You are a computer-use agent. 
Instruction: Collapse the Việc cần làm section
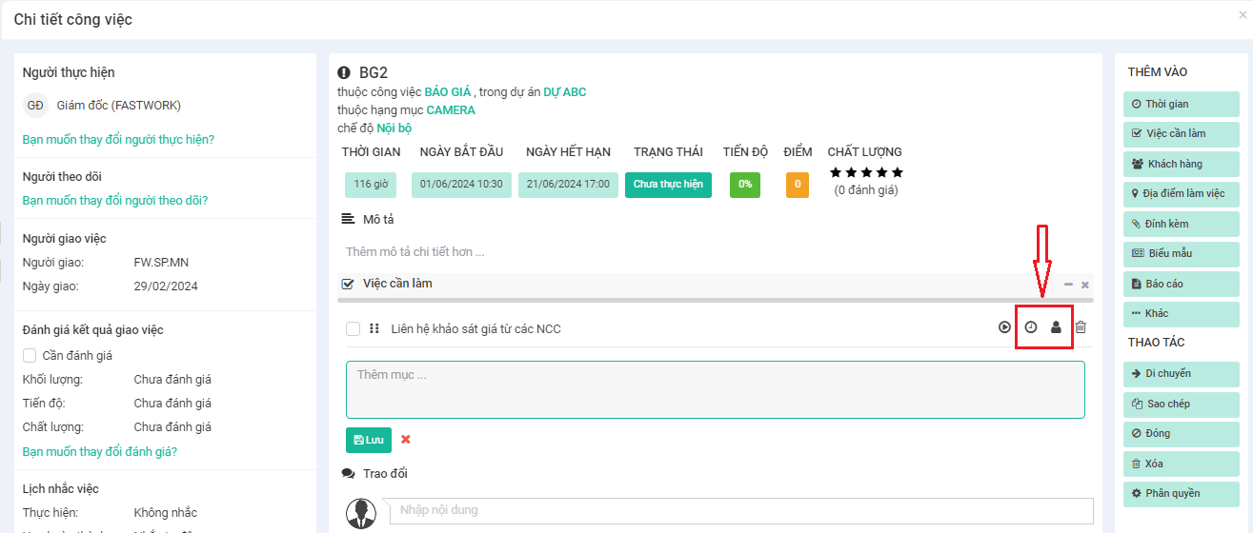1068,285
